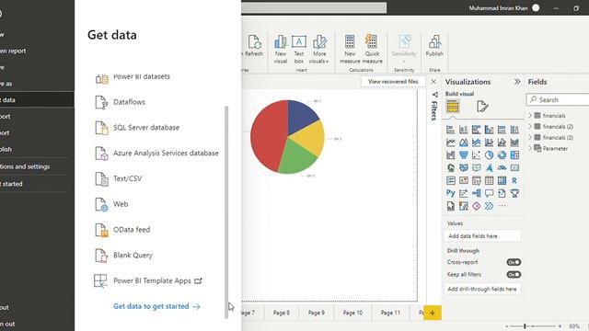Select the Python visual
The image size is (589, 331).
(x=451, y=193)
